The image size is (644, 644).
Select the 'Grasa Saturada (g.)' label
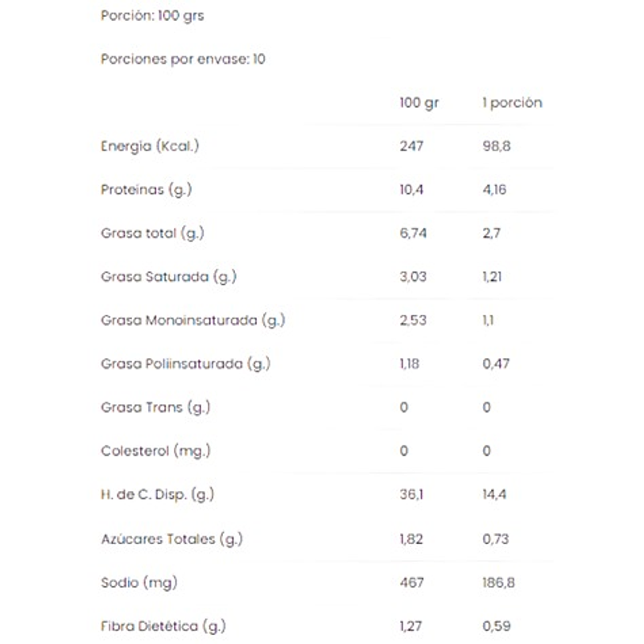(169, 277)
